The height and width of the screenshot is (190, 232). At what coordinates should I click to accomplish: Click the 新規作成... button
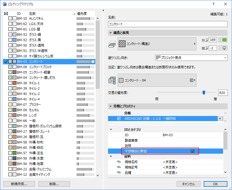pyautogui.click(x=19, y=184)
